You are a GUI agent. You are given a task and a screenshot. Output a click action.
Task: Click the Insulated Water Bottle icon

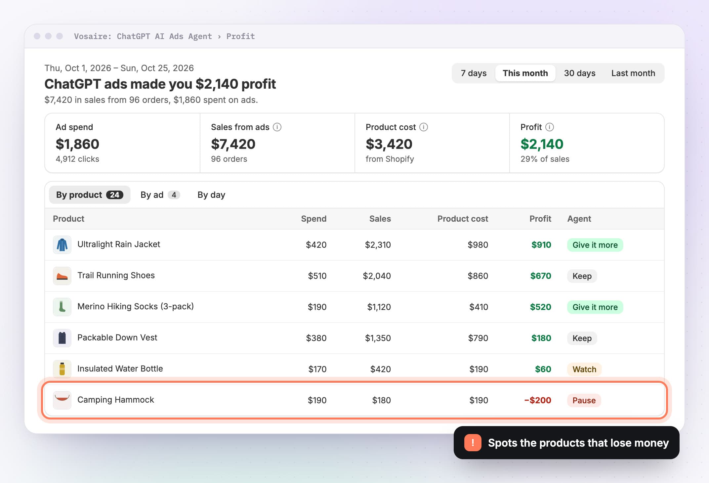click(x=62, y=369)
